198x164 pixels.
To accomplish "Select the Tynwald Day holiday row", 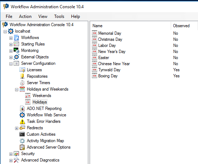I will [x=144, y=70].
